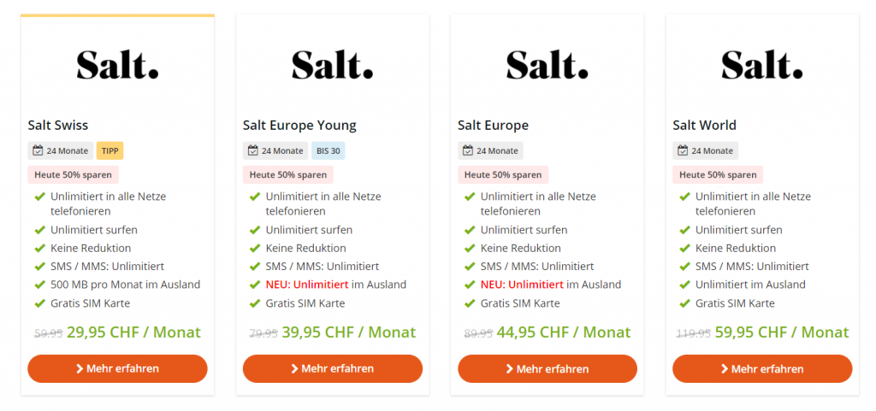The height and width of the screenshot is (411, 876).
Task: Click the yellow TIPP badge
Action: pyautogui.click(x=110, y=151)
